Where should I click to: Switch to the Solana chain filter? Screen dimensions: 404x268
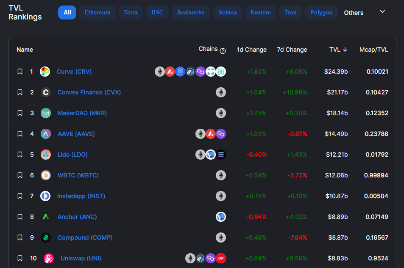tap(228, 13)
